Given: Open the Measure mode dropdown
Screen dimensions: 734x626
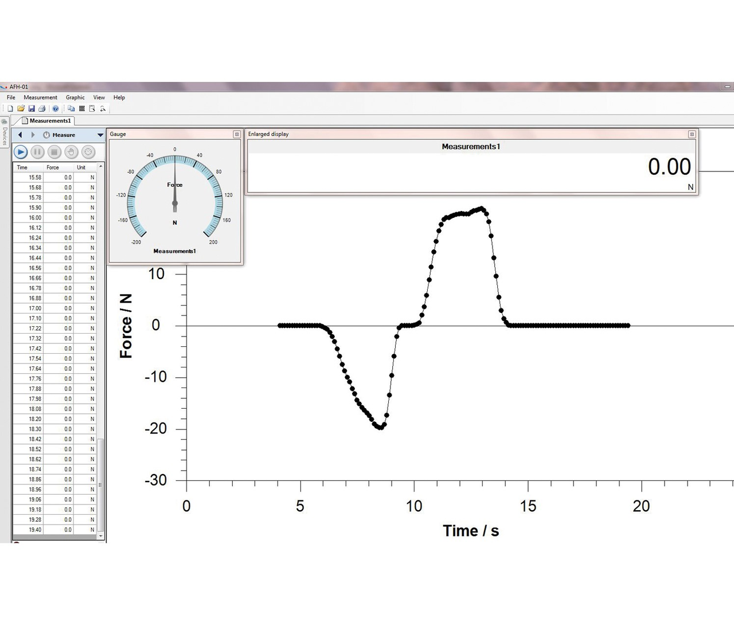Looking at the screenshot, I should pos(100,135).
